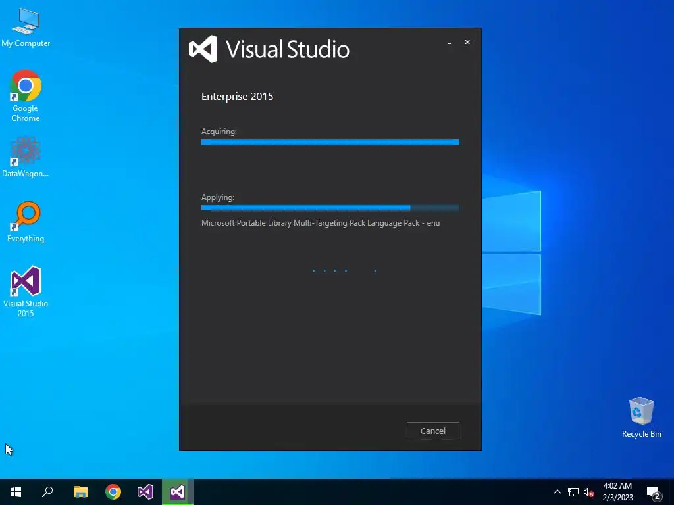This screenshot has height=505, width=674.
Task: Launch Chrome from the taskbar
Action: [113, 492]
